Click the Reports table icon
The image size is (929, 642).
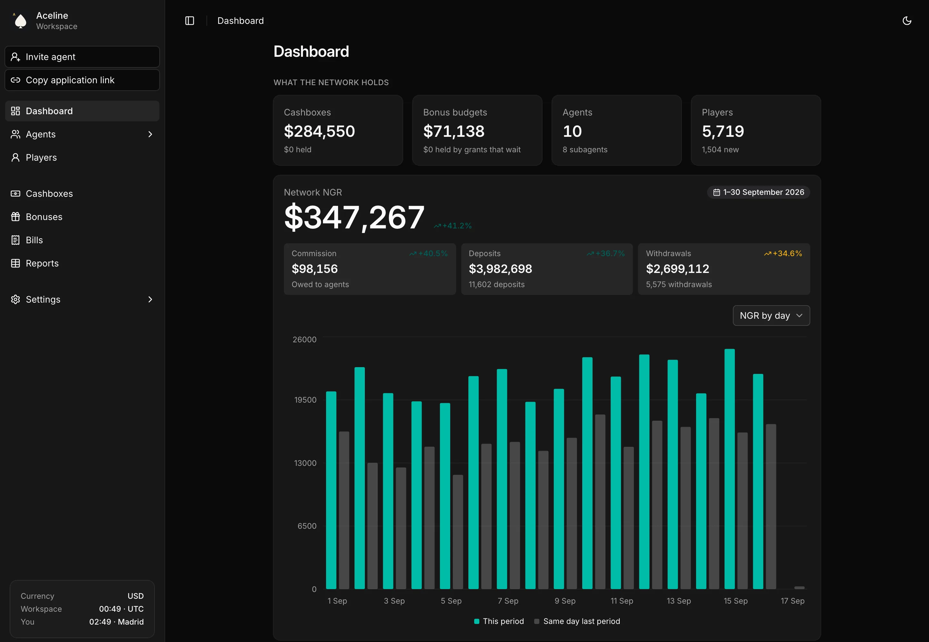(x=15, y=264)
